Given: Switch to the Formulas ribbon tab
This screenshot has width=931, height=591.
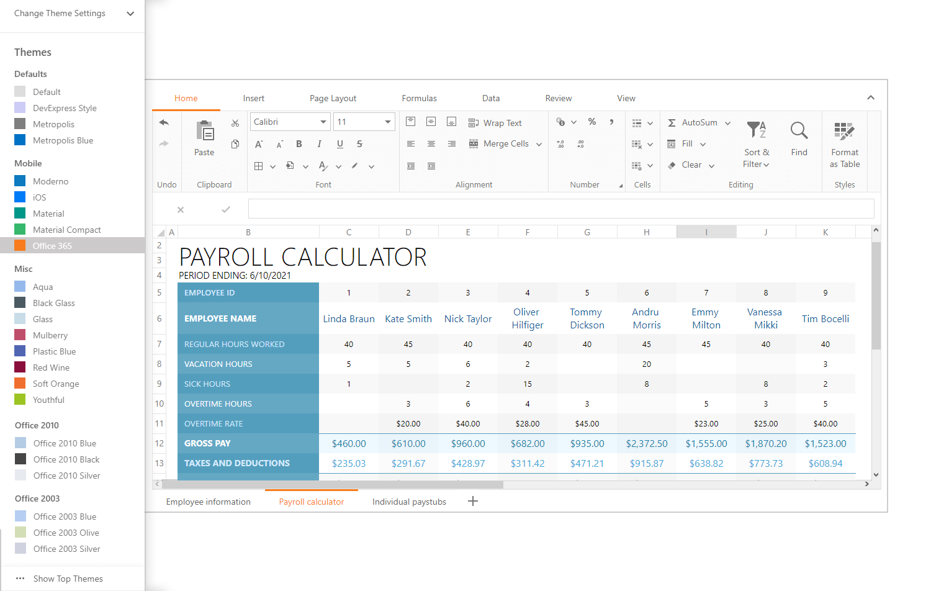Looking at the screenshot, I should [x=420, y=97].
